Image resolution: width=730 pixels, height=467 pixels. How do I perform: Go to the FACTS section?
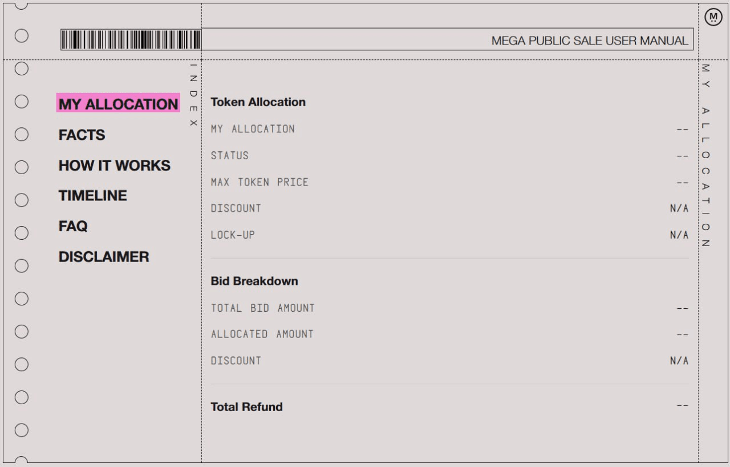pos(82,135)
